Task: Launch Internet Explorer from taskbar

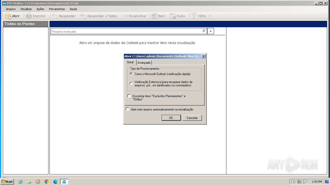Action: click(20, 182)
